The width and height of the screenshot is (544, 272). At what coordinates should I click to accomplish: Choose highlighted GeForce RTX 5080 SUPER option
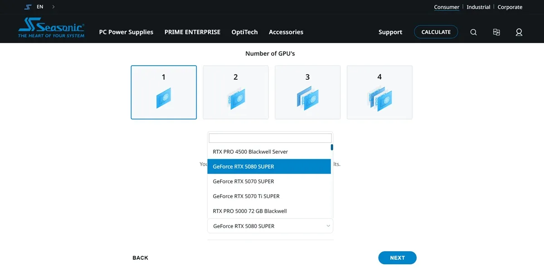pyautogui.click(x=269, y=166)
